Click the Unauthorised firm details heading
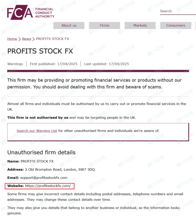This screenshot has width=196, height=219. 41,152
